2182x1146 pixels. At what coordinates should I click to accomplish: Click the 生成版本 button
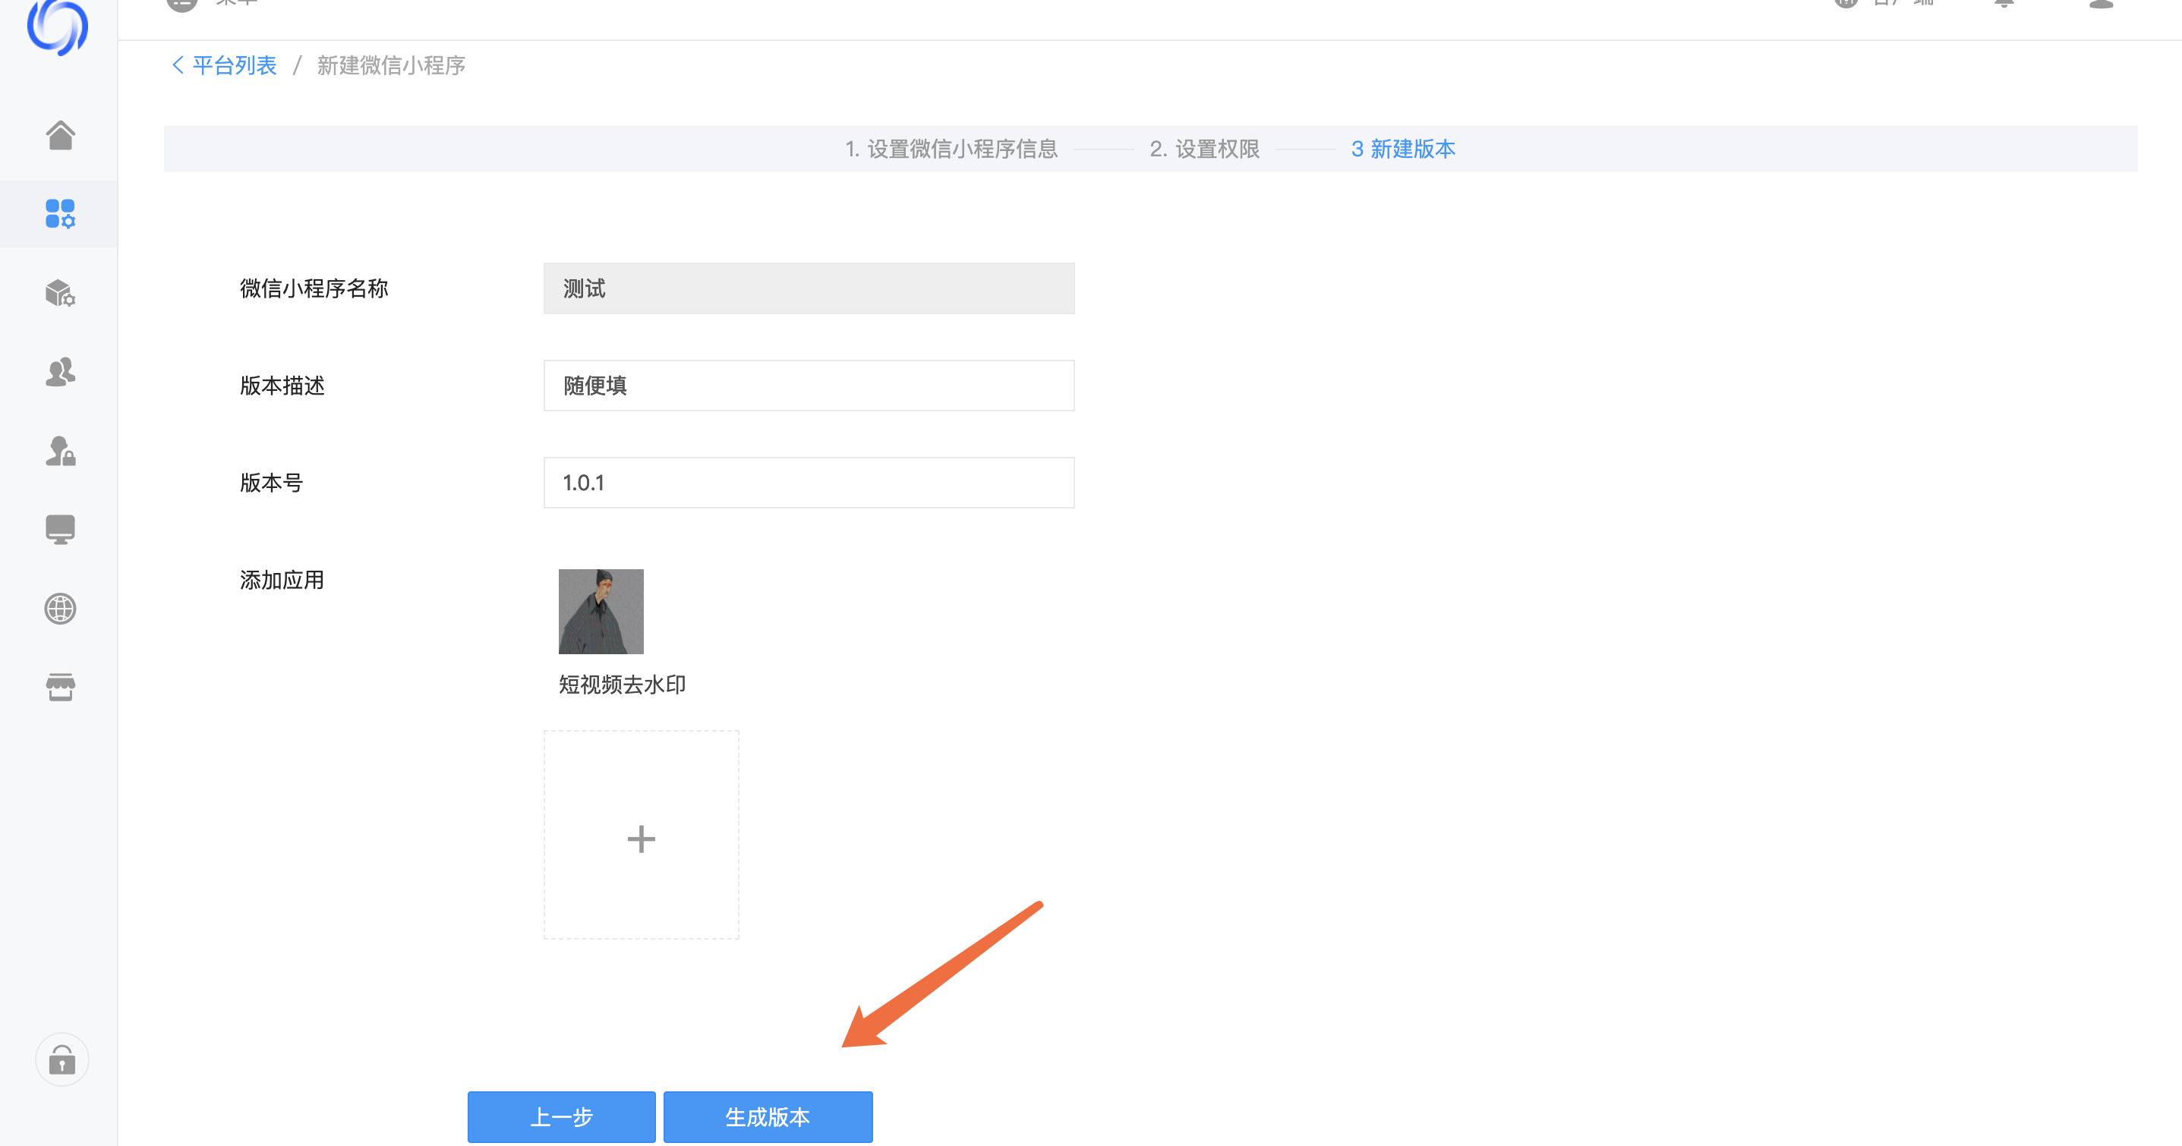click(768, 1116)
